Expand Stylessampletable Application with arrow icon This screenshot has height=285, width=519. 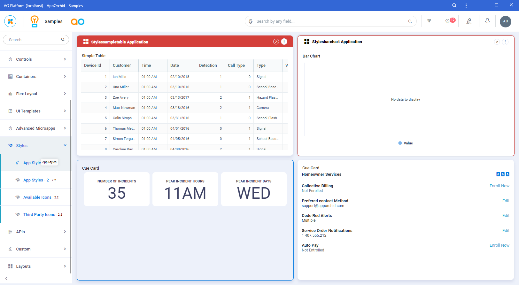[276, 42]
